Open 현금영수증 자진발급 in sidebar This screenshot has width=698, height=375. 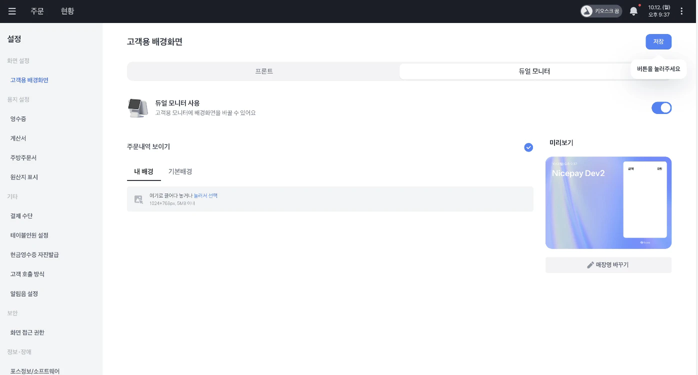click(x=34, y=255)
